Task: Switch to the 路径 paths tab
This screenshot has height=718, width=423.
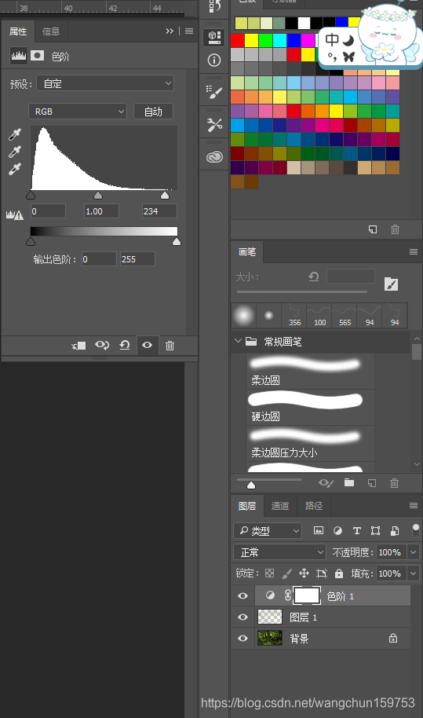Action: tap(314, 506)
